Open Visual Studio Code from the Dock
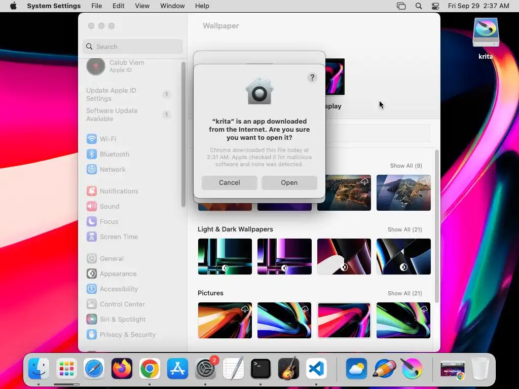 (316, 368)
